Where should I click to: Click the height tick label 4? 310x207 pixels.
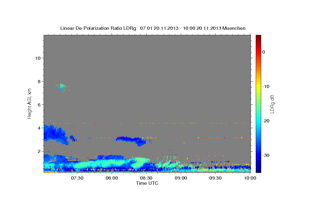[x=39, y=128]
